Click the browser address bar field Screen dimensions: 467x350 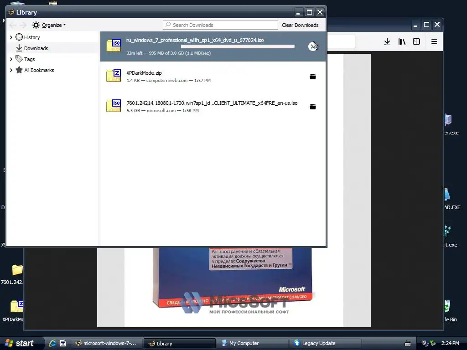341,41
